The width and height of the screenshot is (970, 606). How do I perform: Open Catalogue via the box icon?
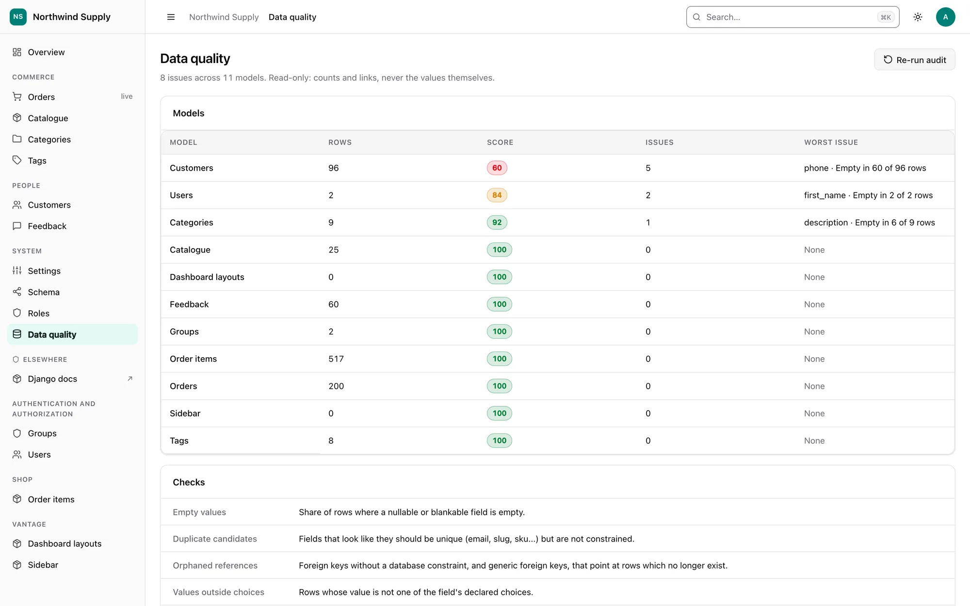(x=17, y=118)
